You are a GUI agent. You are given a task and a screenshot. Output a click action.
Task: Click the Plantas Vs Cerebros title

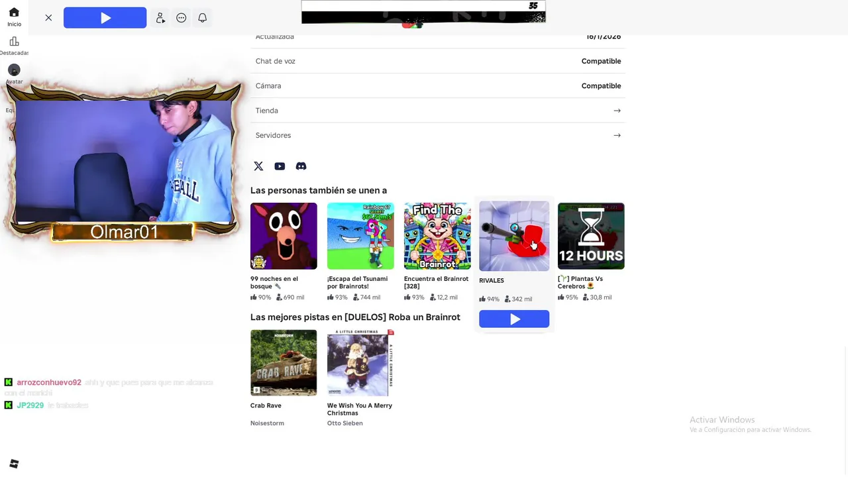point(580,282)
